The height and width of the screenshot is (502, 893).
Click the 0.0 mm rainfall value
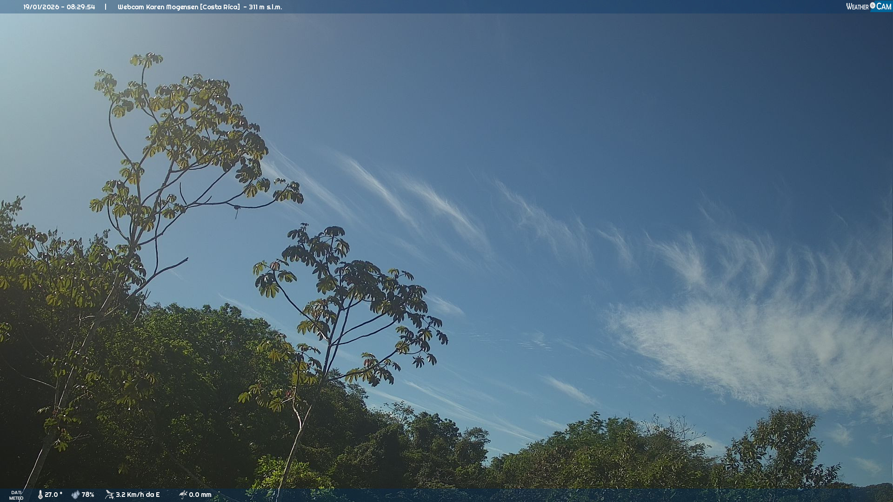coord(200,495)
